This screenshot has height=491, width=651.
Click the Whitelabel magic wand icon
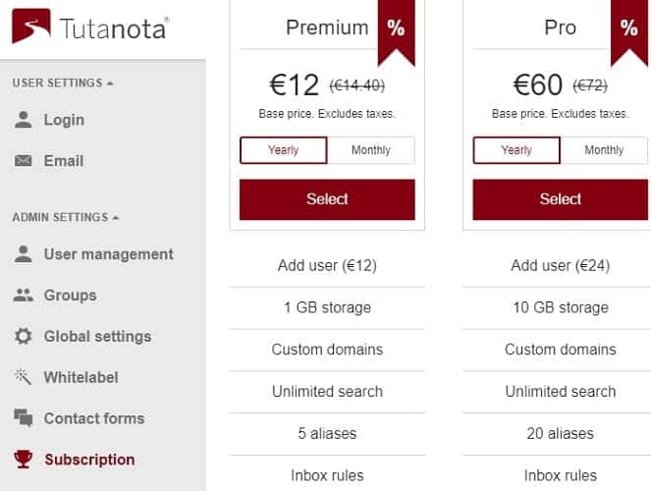point(23,377)
